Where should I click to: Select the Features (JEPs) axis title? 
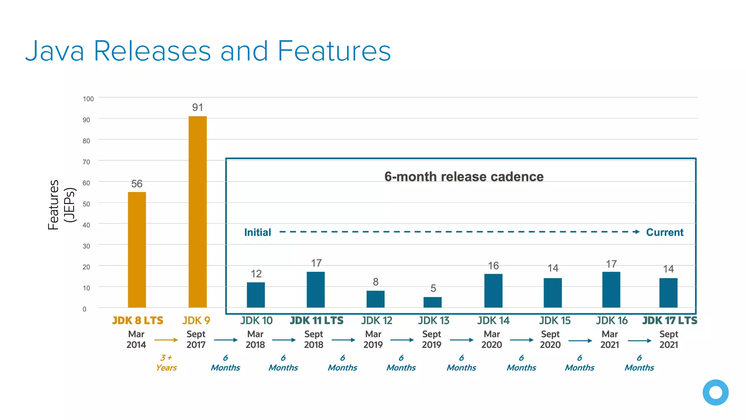(61, 204)
